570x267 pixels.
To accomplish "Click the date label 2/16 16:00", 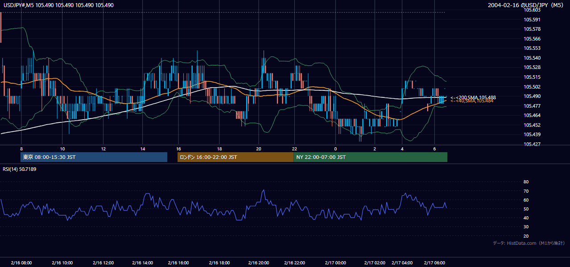I will (x=178, y=263).
